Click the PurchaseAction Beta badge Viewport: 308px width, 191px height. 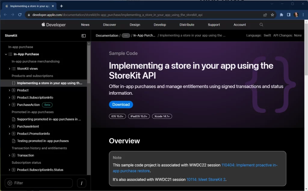[47, 105]
